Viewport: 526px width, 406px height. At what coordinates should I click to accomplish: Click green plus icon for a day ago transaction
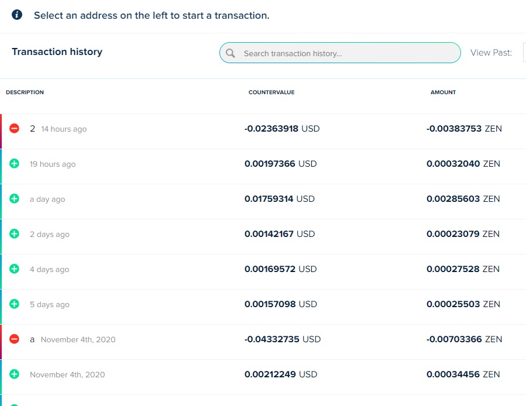(15, 199)
